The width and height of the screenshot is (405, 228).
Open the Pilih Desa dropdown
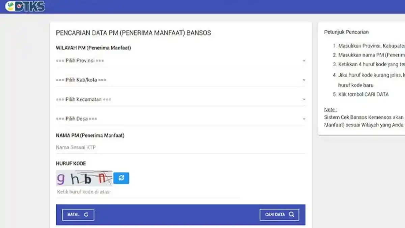point(181,119)
